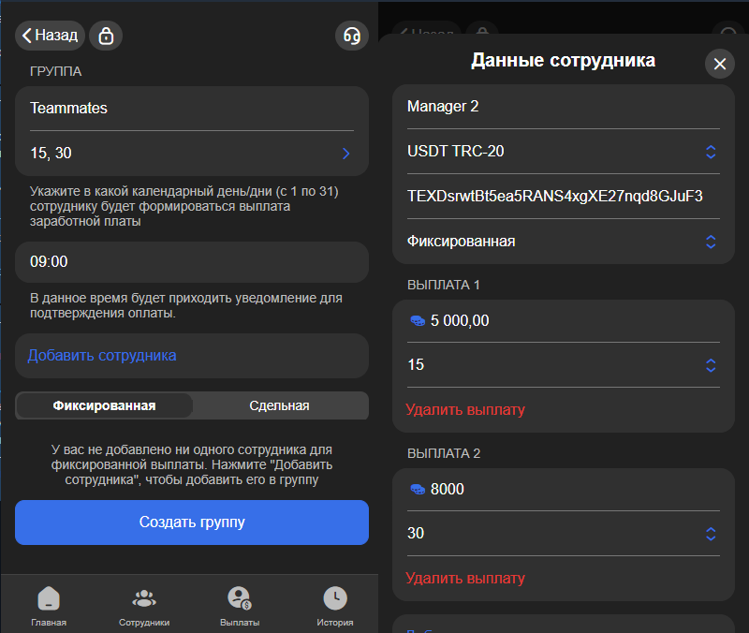Go to the Сотрудники tab icon
Image resolution: width=749 pixels, height=633 pixels.
(x=144, y=599)
